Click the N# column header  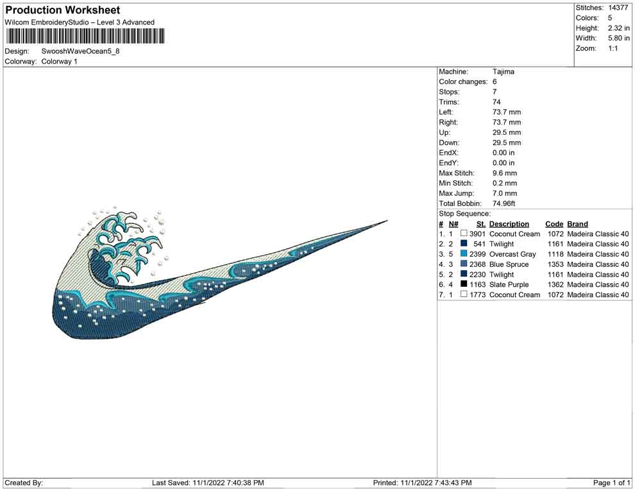click(x=453, y=223)
